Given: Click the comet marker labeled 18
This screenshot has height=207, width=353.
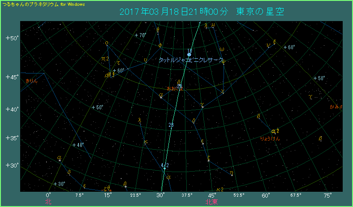Looking at the screenshot, I should coord(189,54).
